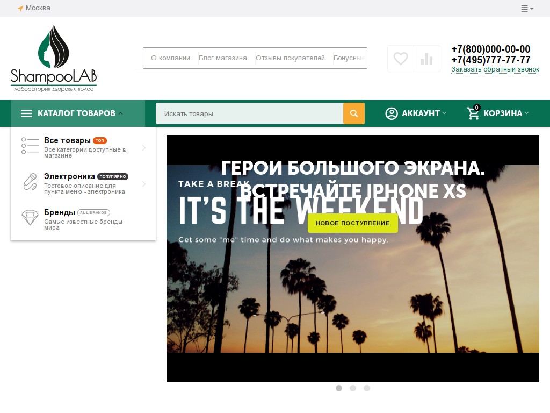Image resolution: width=550 pixels, height=413 pixels.
Task: Collapse the Каталог товаров menu chevron
Action: tap(121, 113)
